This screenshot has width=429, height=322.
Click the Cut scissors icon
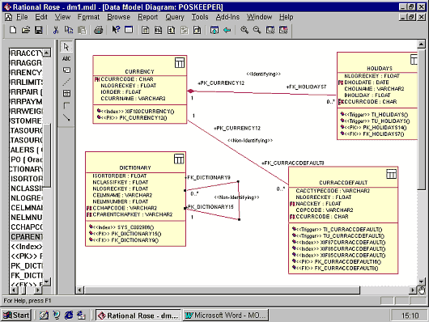pos(56,30)
